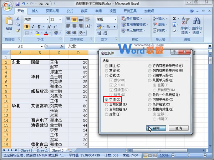Align text to the left
214x160 pixels.
tap(68, 26)
